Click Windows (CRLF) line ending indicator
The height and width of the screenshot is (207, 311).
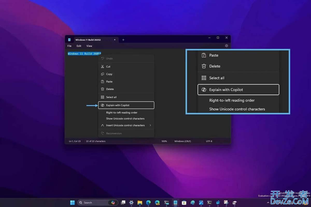[x=183, y=141]
